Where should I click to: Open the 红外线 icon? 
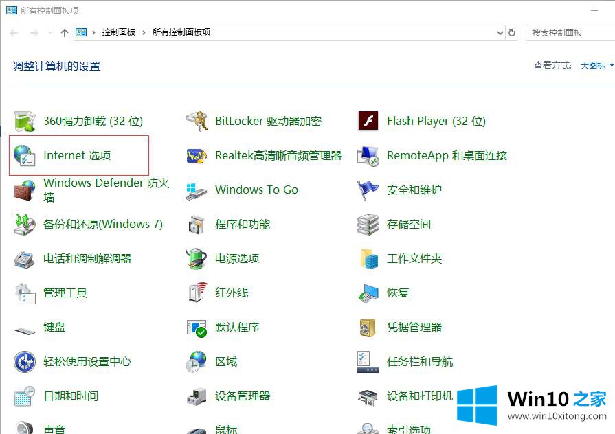coord(197,292)
